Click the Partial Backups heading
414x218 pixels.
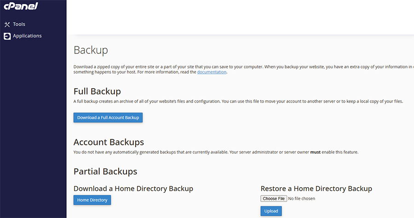click(x=105, y=172)
